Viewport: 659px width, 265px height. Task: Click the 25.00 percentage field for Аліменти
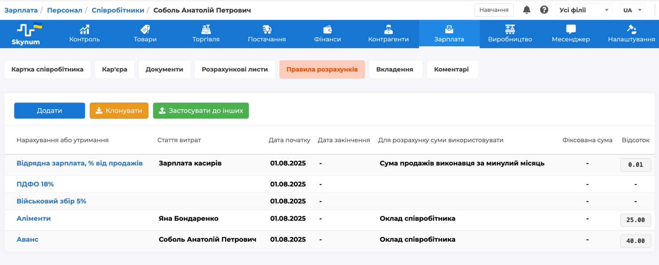635,220
